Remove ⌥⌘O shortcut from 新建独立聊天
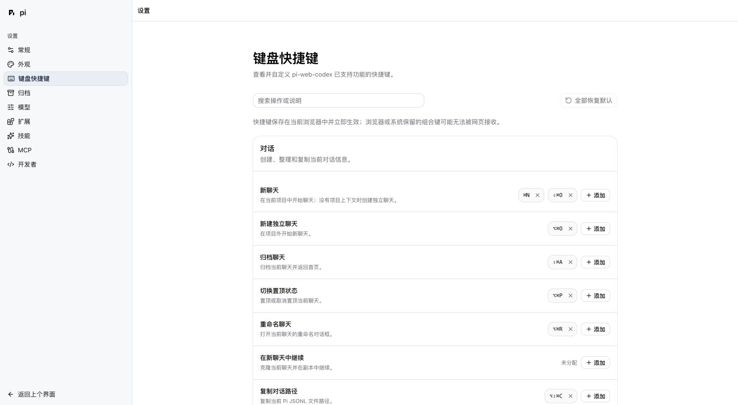Image resolution: width=738 pixels, height=405 pixels. coord(571,229)
